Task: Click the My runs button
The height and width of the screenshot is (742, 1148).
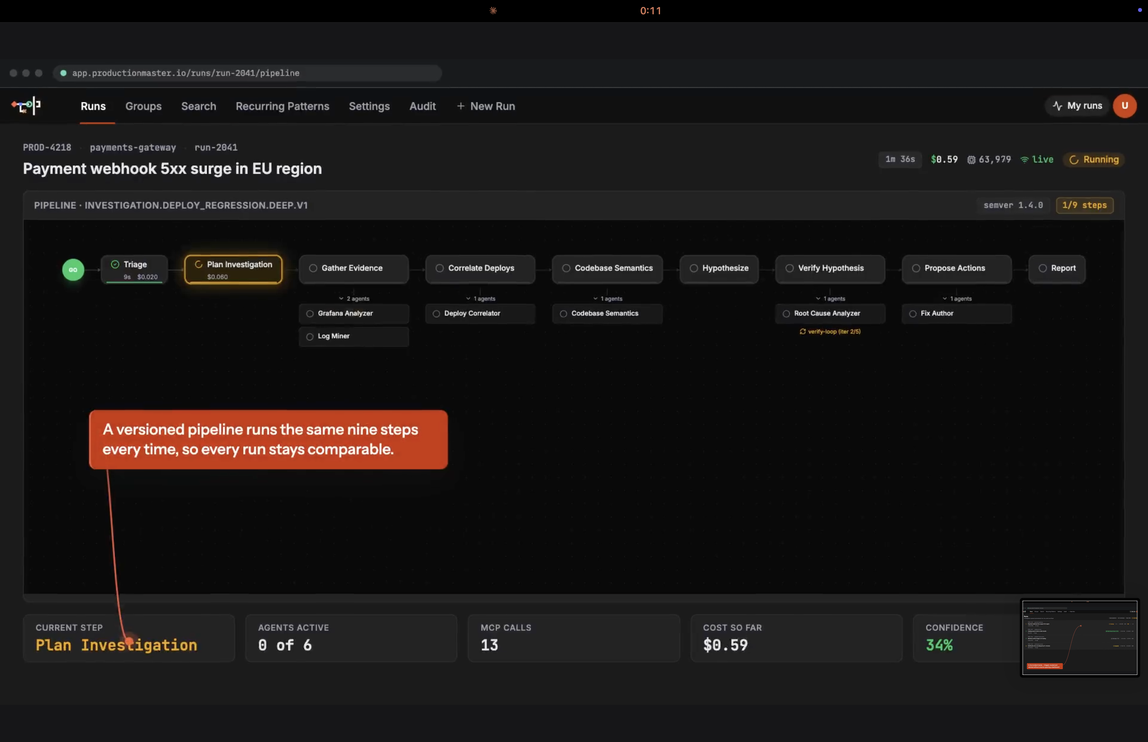Action: (1078, 106)
